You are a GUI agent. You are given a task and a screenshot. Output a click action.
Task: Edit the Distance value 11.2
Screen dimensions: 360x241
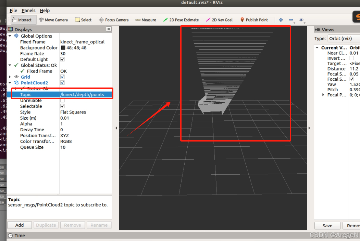(x=354, y=69)
